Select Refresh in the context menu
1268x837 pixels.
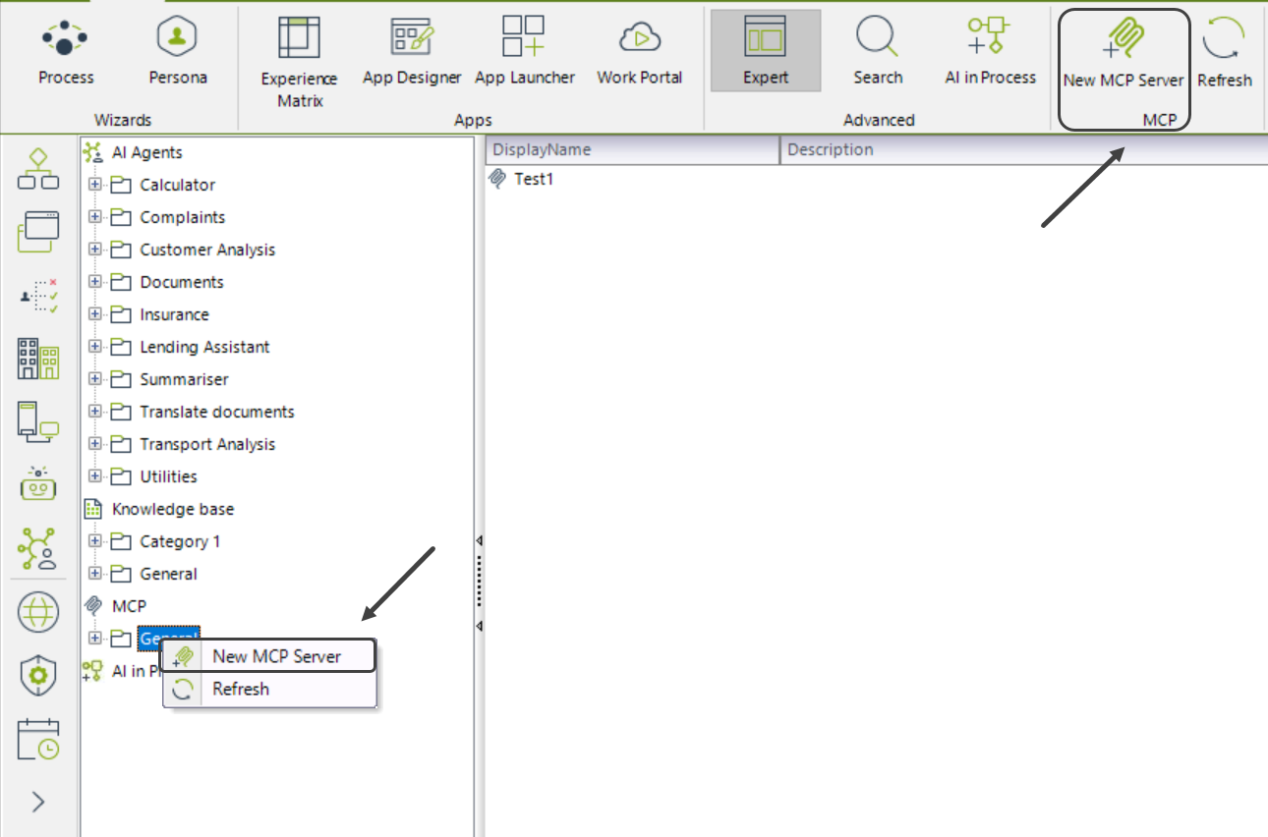coord(241,690)
